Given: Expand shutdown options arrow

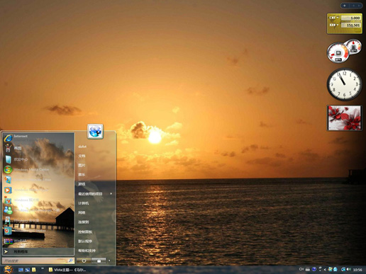Looking at the screenshot, I should tap(109, 261).
